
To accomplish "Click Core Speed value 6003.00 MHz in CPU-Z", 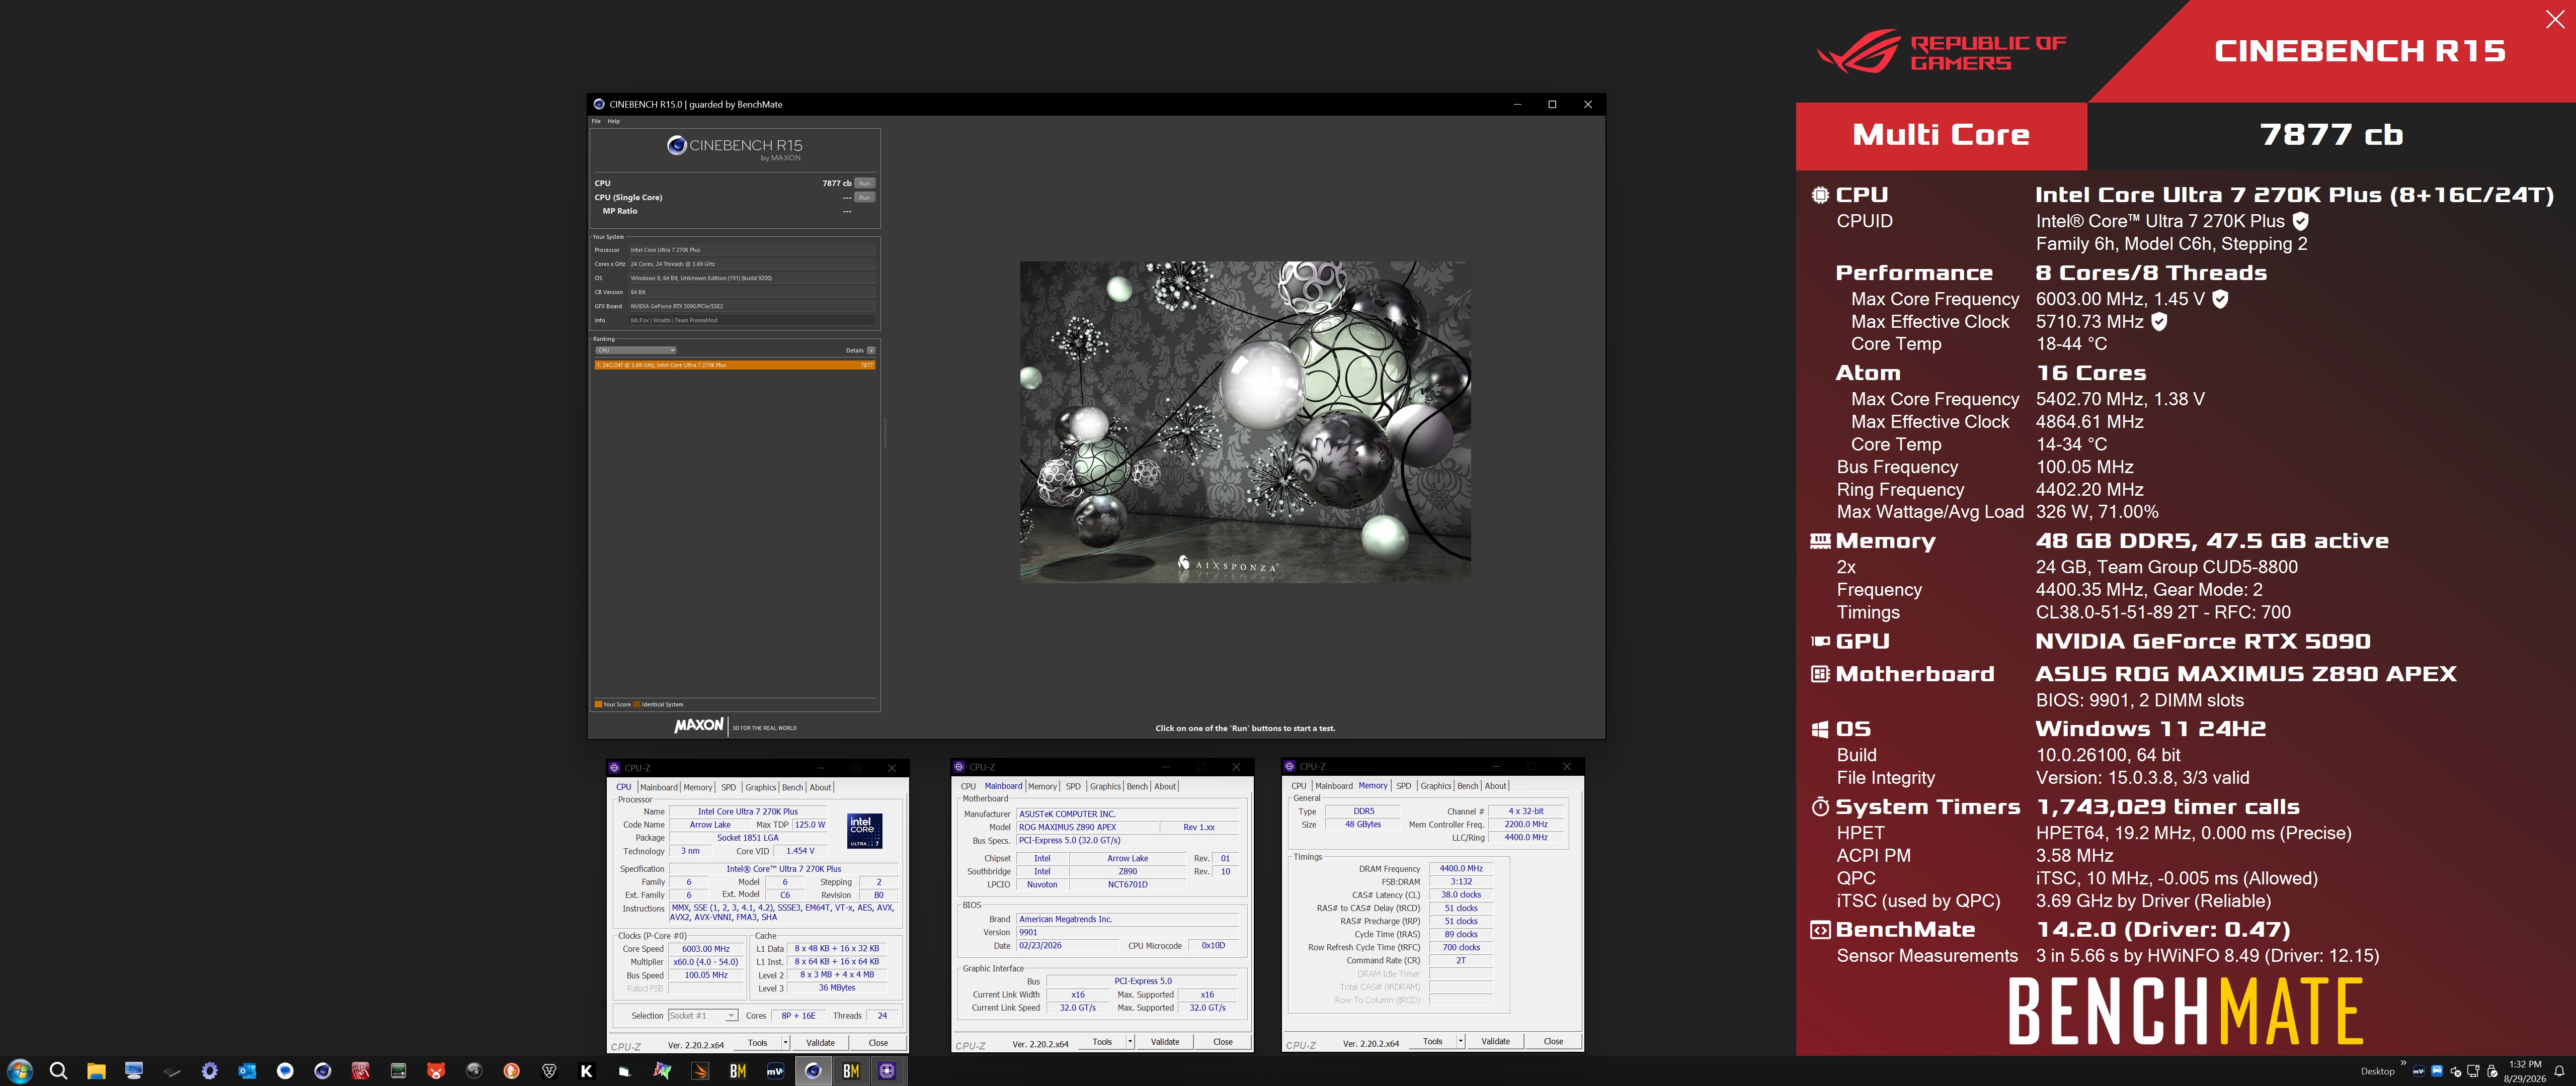I will [706, 949].
